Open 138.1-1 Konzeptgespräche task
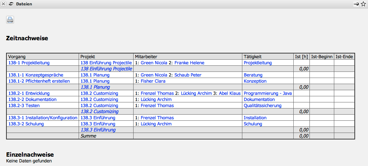Screen dimensions: 368x166 tap(36, 75)
